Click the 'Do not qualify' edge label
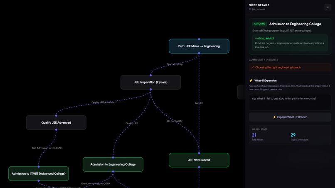 pyautogui.click(x=175, y=121)
